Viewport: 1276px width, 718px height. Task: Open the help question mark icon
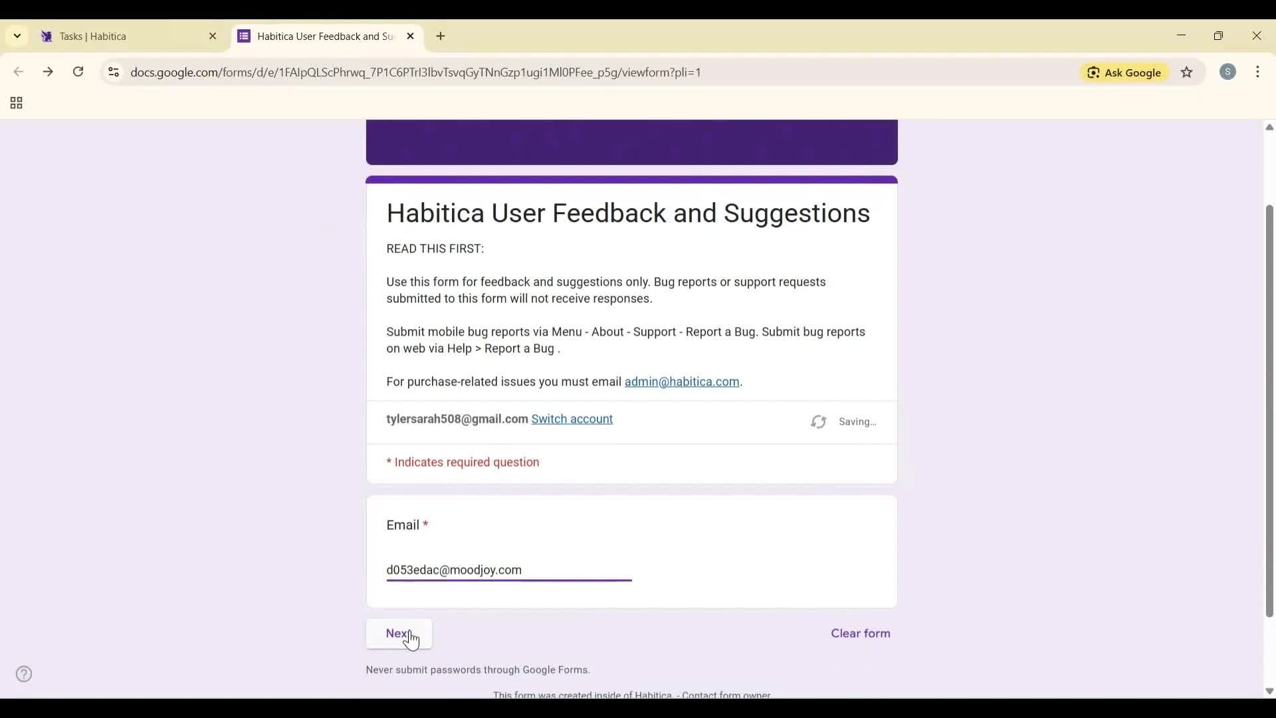24,673
